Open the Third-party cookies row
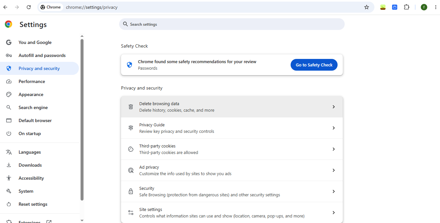440x223 pixels. pyautogui.click(x=232, y=149)
